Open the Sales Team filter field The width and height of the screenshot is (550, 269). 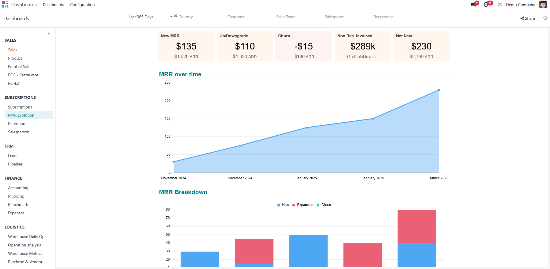click(298, 17)
